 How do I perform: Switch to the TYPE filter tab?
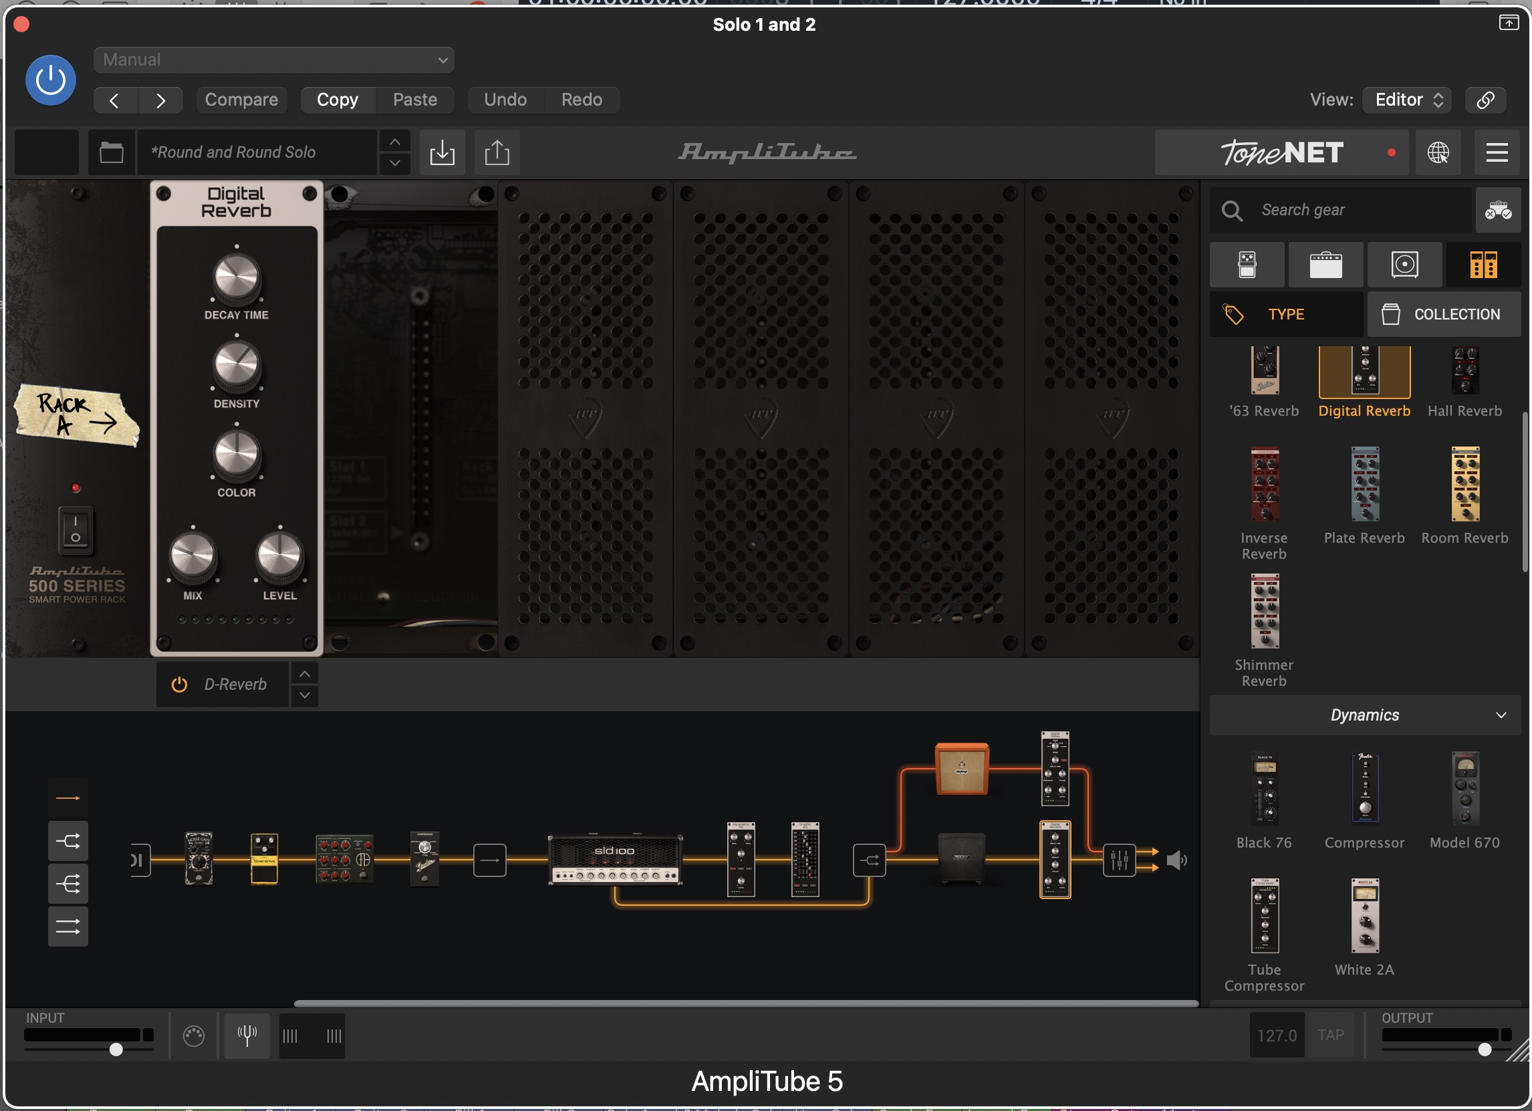pyautogui.click(x=1286, y=315)
